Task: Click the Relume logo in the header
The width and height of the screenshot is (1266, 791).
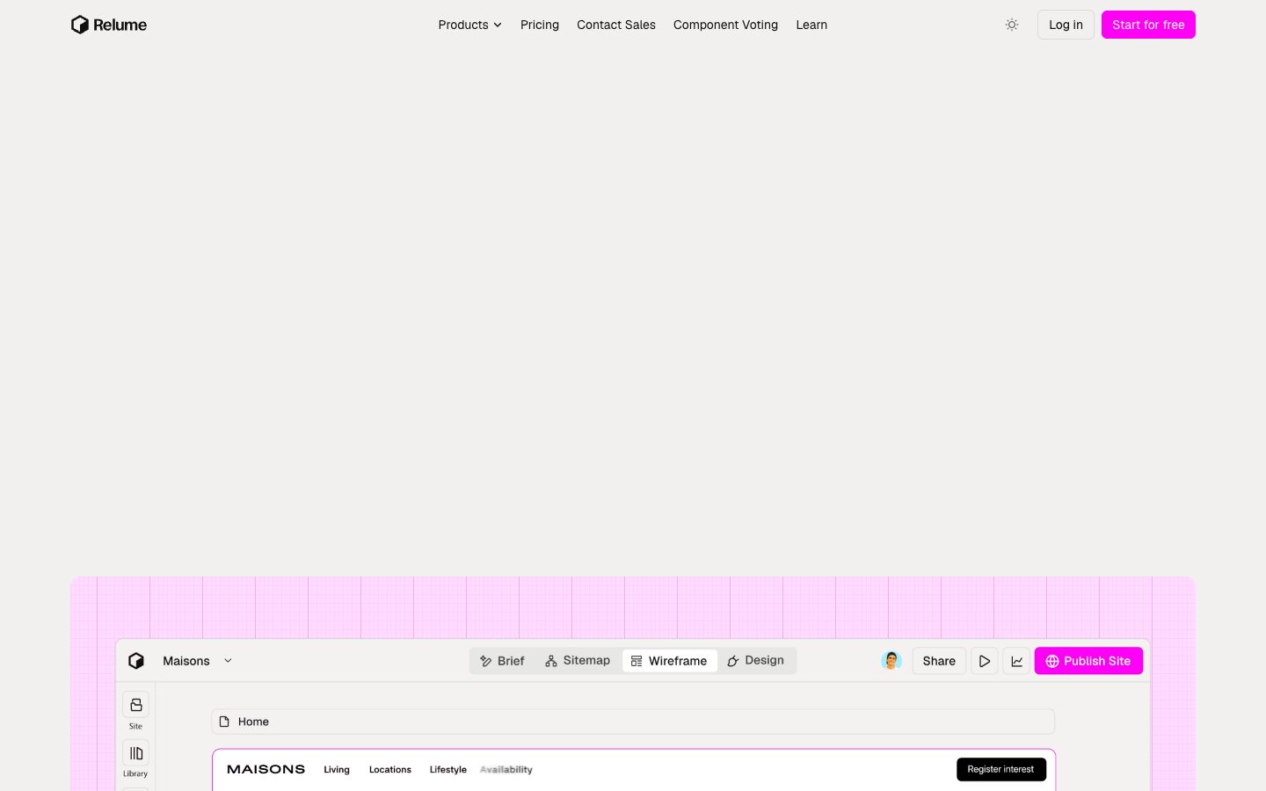Action: pos(109,25)
